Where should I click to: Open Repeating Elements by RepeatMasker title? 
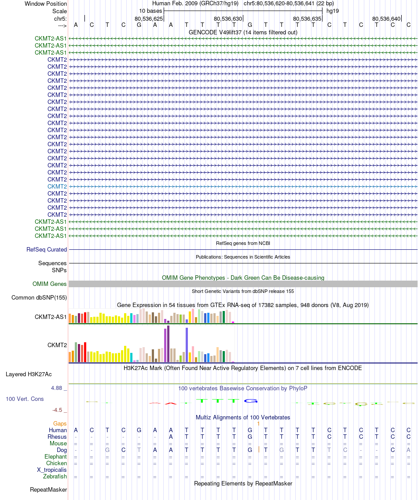(x=243, y=483)
